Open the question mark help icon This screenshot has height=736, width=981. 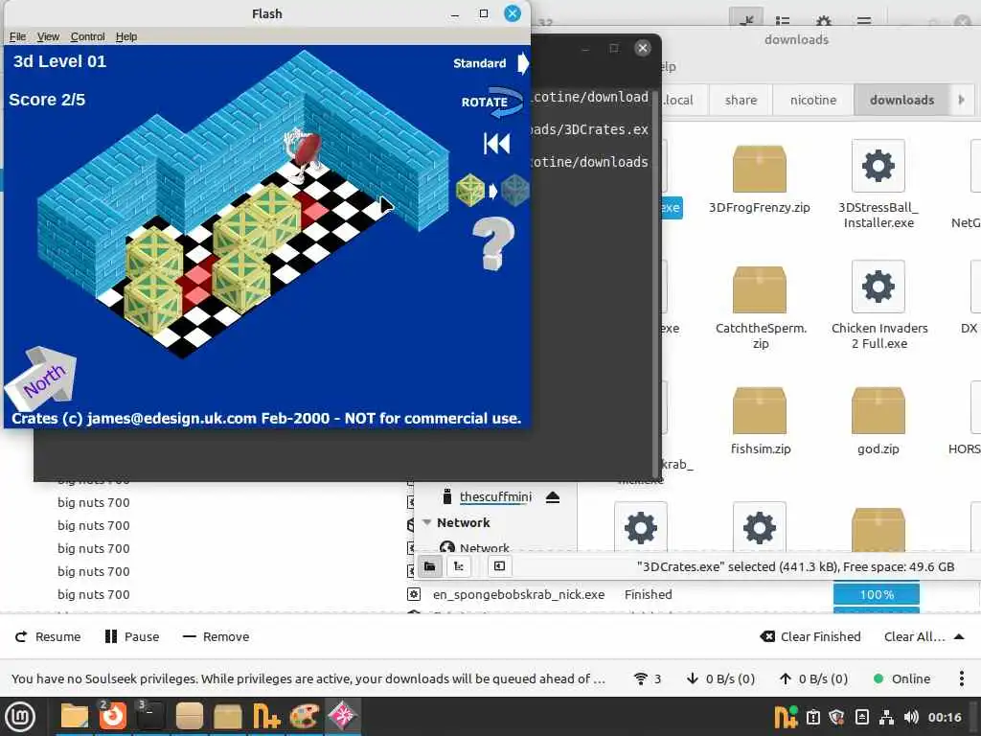[493, 243]
